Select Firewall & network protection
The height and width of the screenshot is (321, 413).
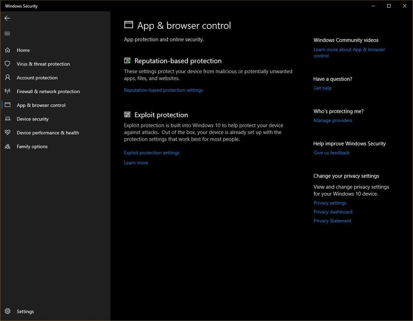(x=55, y=91)
